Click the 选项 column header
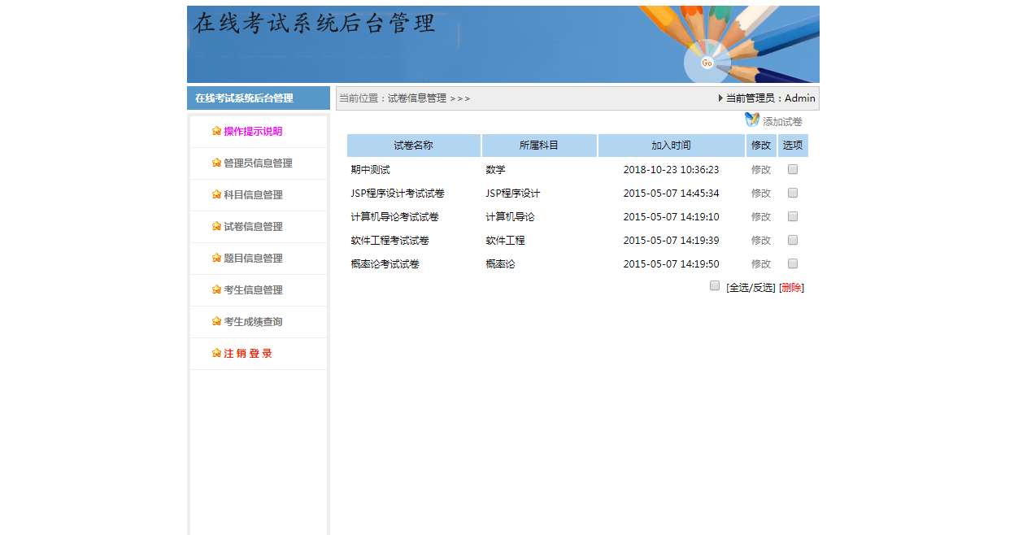 [793, 146]
